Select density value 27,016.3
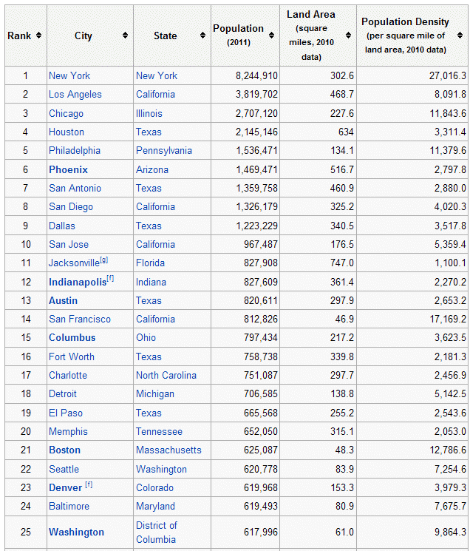This screenshot has height=551, width=470. point(448,76)
